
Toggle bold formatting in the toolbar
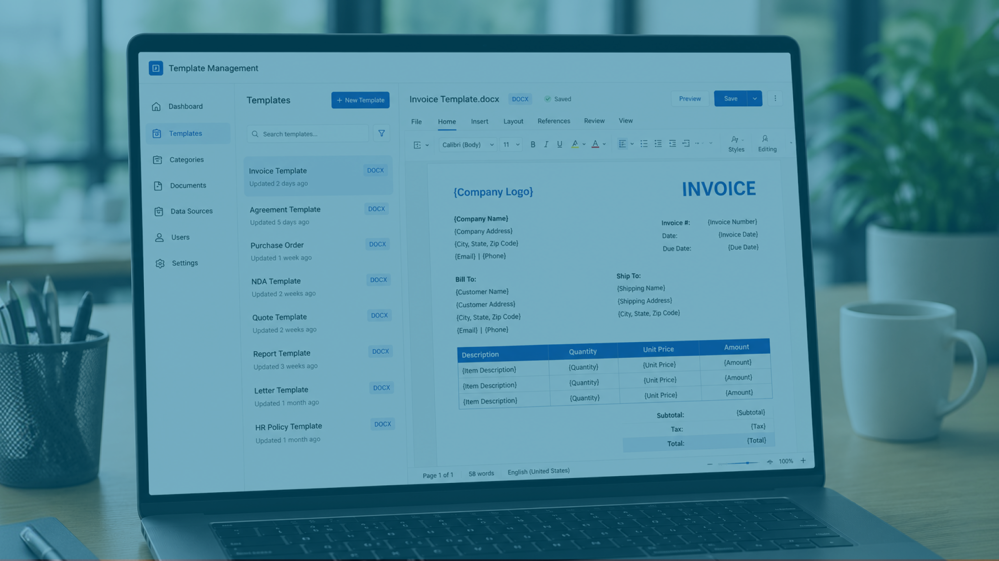(533, 144)
